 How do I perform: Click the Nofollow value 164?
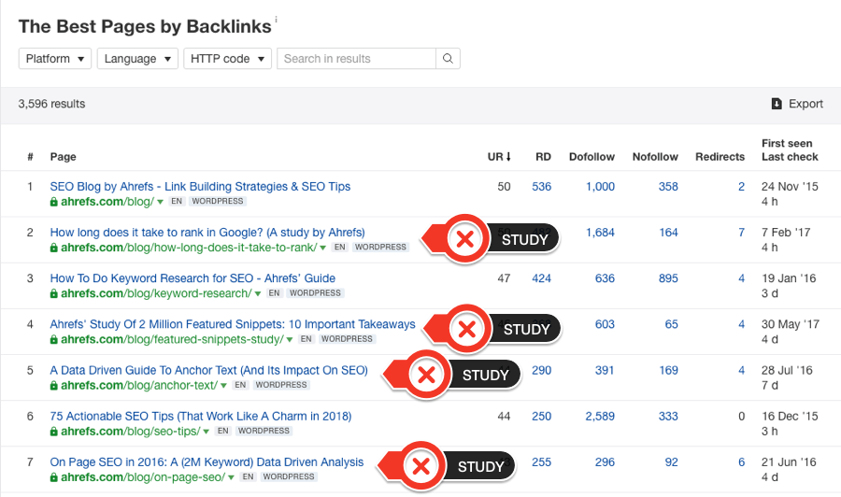point(668,232)
